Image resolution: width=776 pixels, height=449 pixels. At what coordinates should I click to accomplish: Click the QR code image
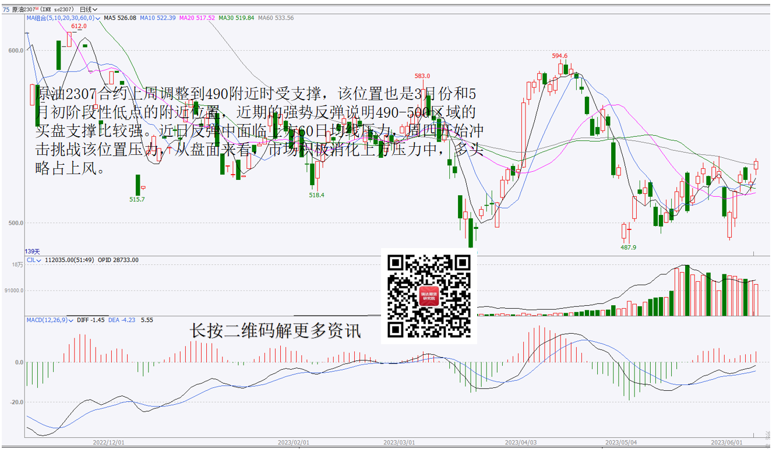[x=429, y=296]
